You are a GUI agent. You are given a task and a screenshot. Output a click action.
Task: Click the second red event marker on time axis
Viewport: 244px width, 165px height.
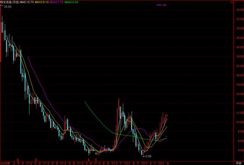36,160
